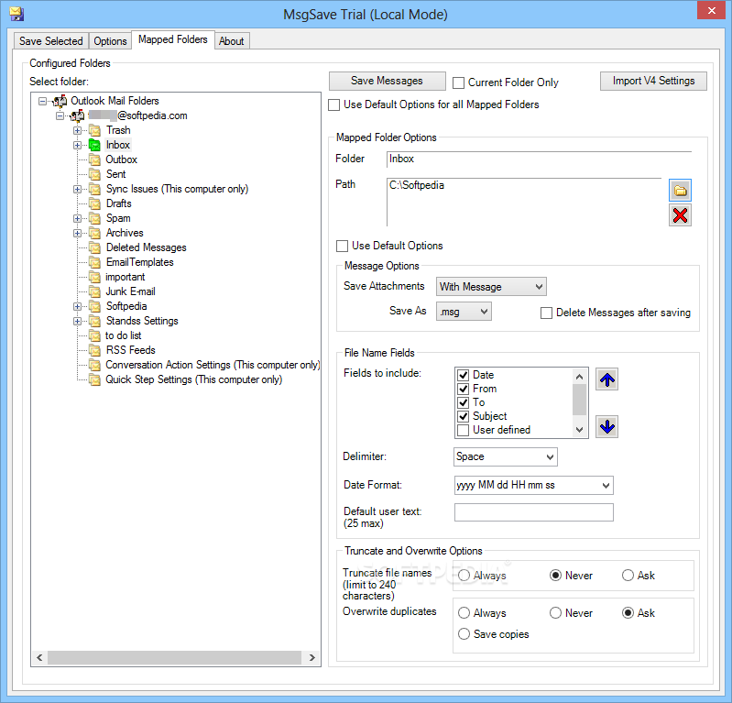Click the browse folder icon next to Path

(680, 190)
